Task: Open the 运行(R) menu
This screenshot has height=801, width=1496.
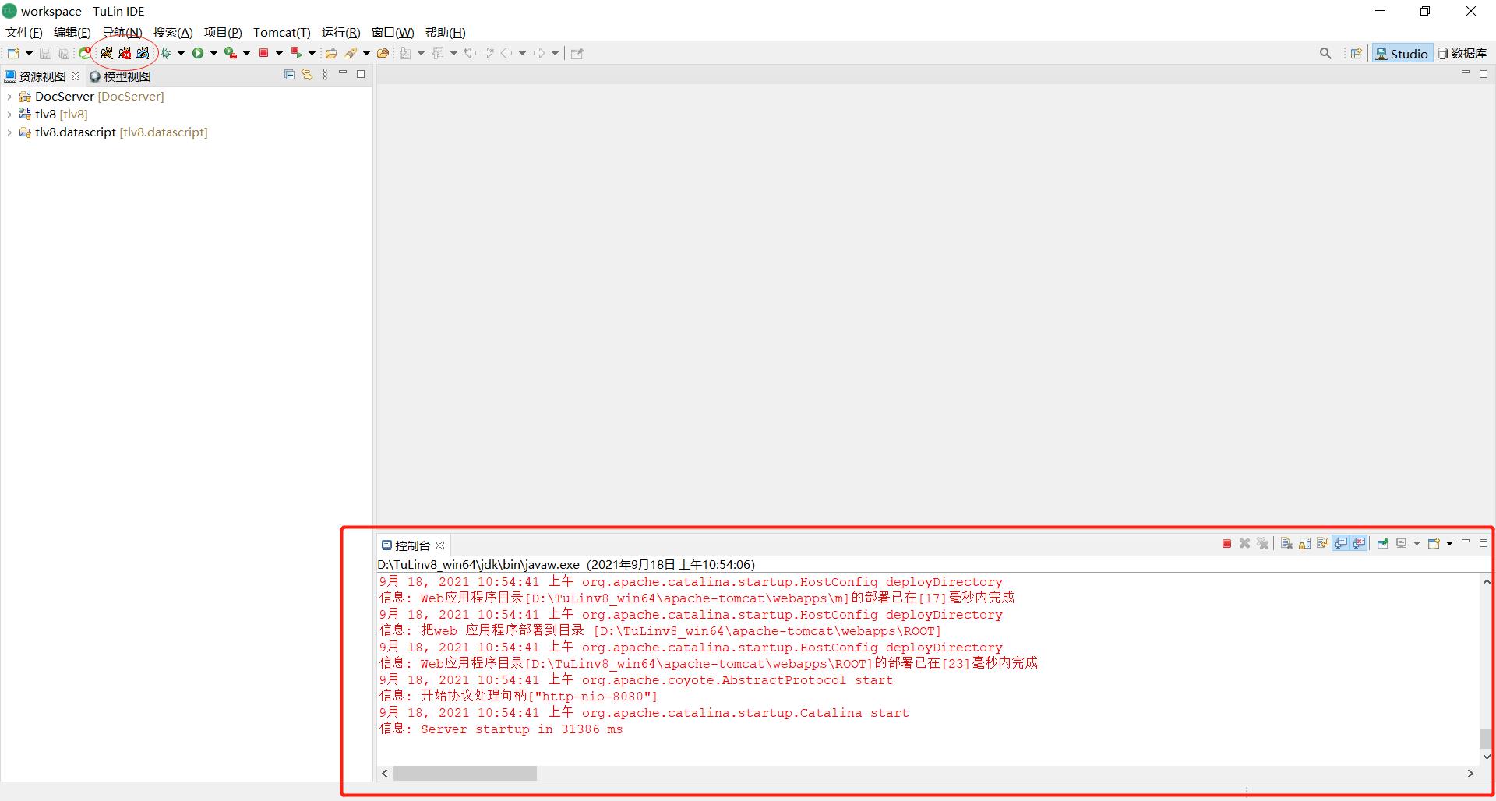Action: [340, 32]
